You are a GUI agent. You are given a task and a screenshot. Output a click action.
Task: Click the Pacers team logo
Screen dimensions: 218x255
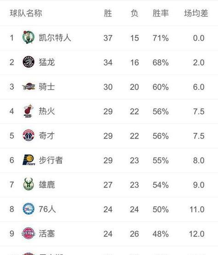coord(28,160)
